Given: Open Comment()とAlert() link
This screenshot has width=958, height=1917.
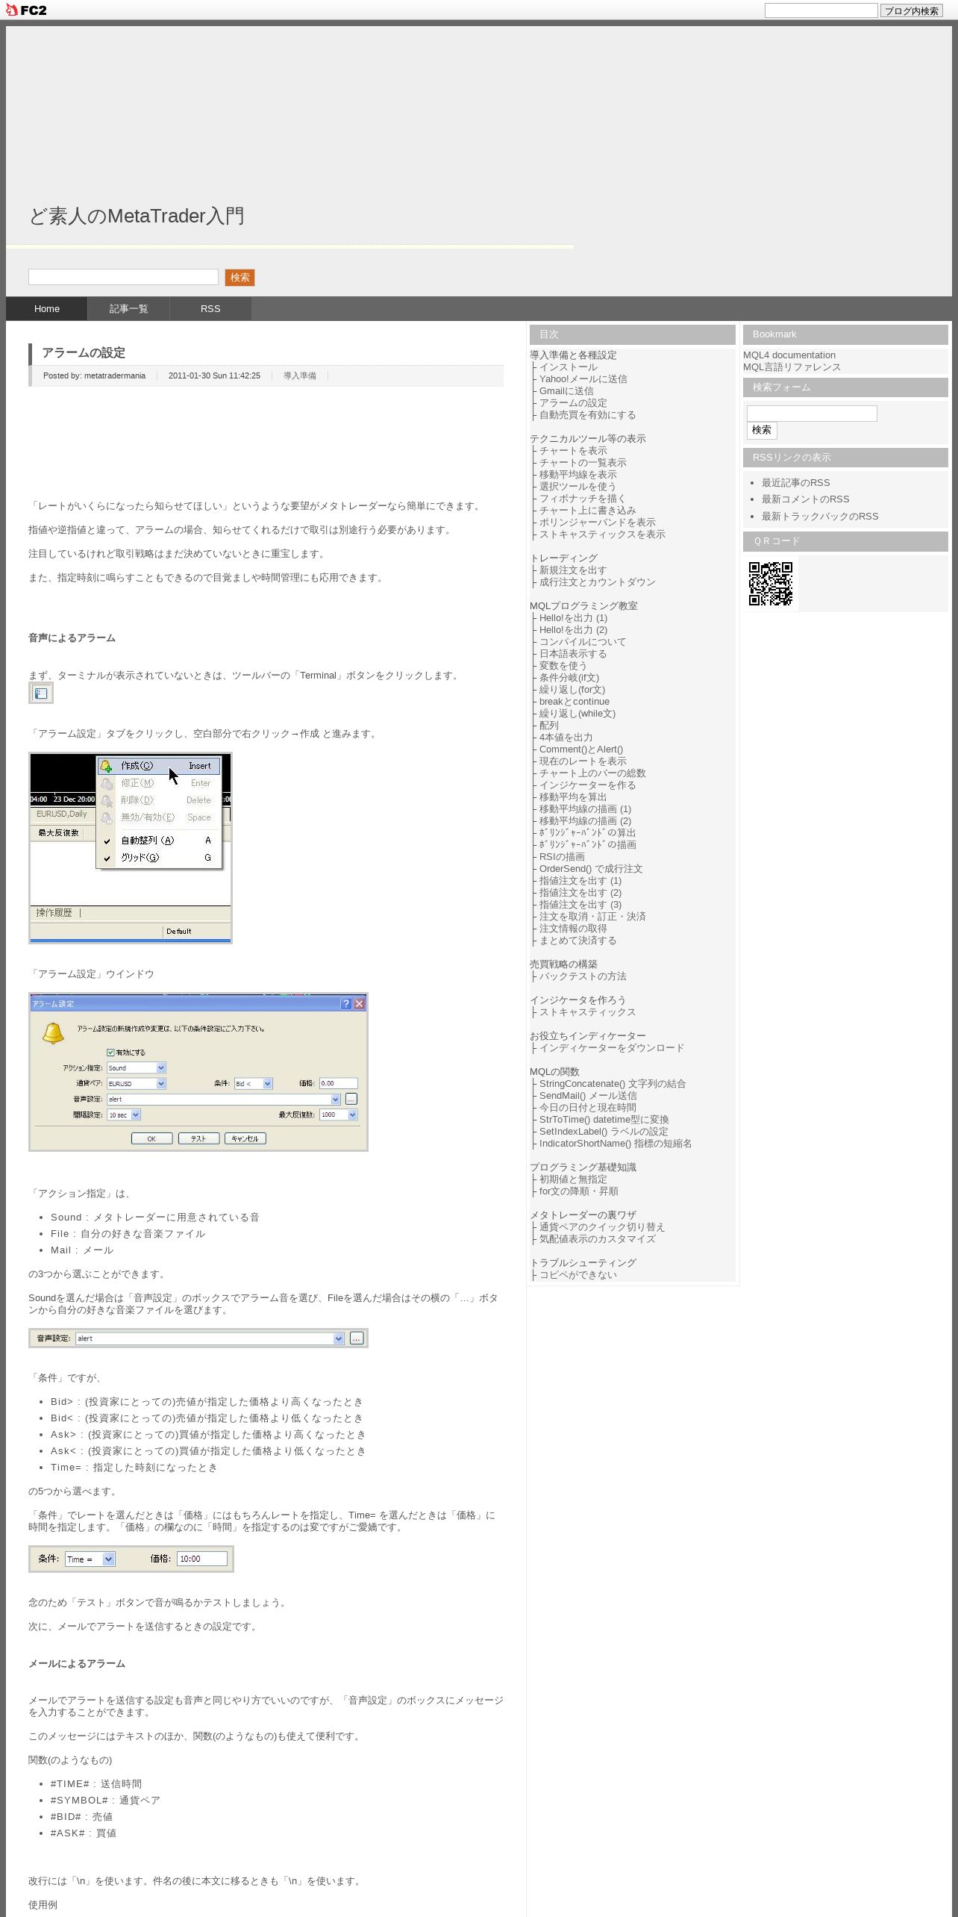Looking at the screenshot, I should point(580,749).
